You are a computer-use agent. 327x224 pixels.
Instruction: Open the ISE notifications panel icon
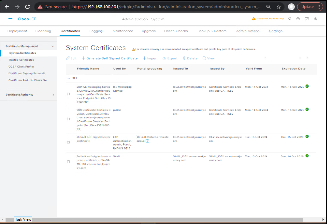[307, 19]
